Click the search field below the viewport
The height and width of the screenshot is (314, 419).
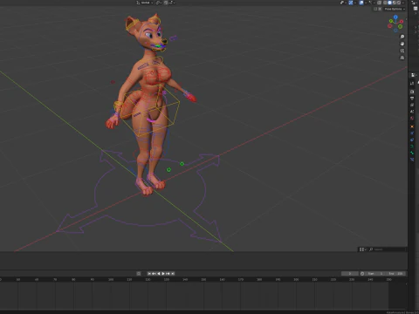388,249
